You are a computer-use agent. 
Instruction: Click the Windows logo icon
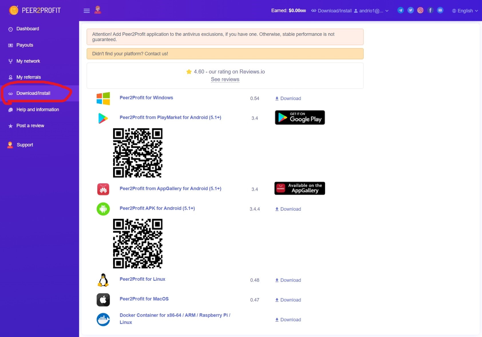click(103, 99)
